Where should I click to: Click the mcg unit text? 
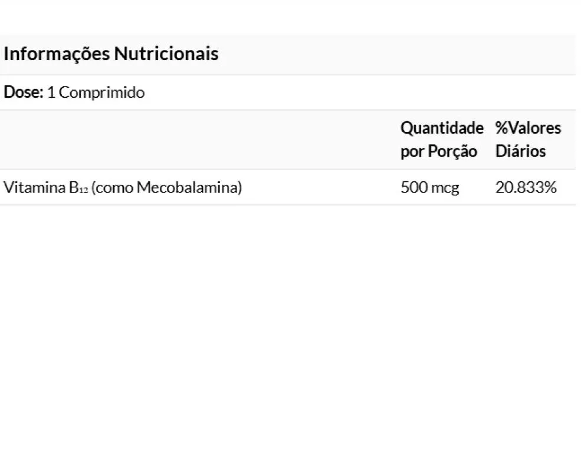pyautogui.click(x=445, y=188)
